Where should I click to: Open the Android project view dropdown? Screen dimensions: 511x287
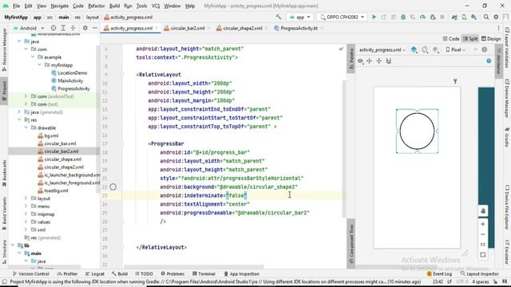[29, 28]
